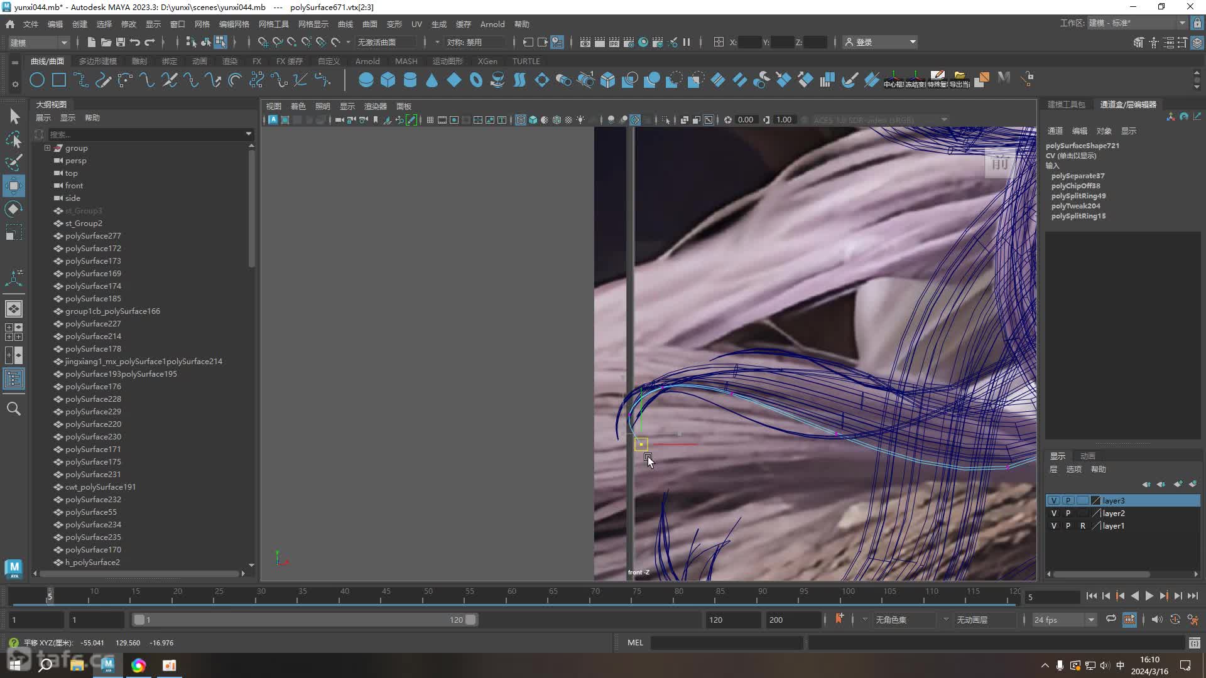Toggle playback P of layer3
Image resolution: width=1206 pixels, height=678 pixels.
[1068, 500]
